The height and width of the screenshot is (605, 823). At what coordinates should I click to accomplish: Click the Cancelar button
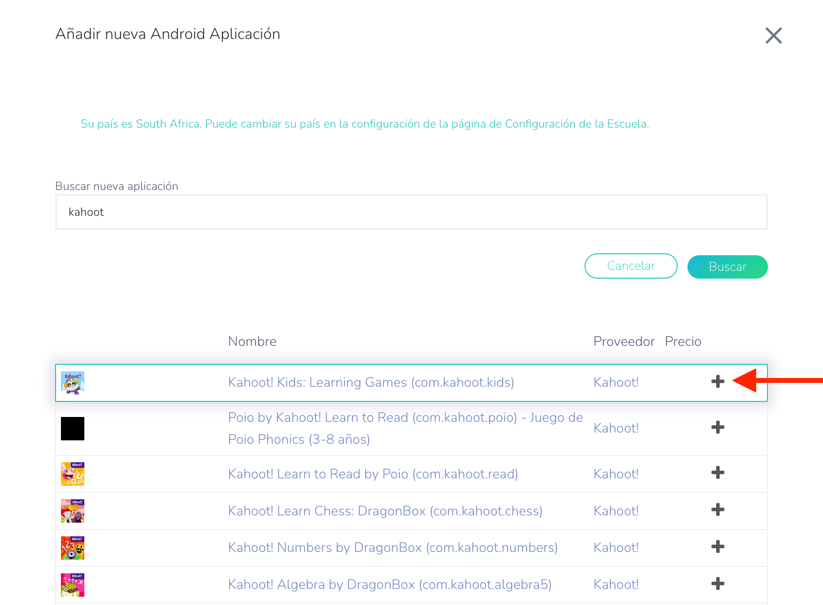click(631, 266)
